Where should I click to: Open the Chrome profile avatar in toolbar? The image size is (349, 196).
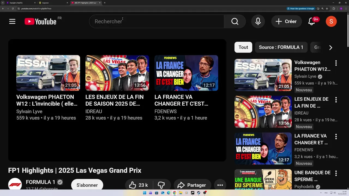point(341,8)
